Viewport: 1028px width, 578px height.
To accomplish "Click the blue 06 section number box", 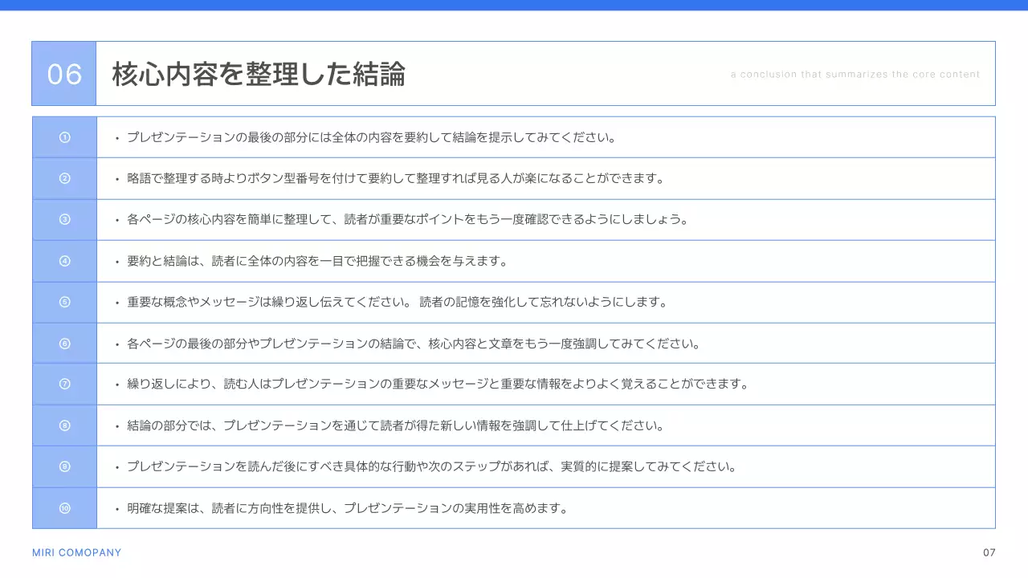I will pos(63,73).
